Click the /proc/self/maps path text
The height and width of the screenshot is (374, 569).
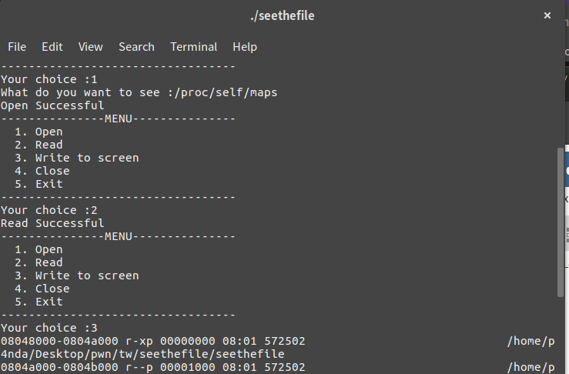pyautogui.click(x=226, y=92)
